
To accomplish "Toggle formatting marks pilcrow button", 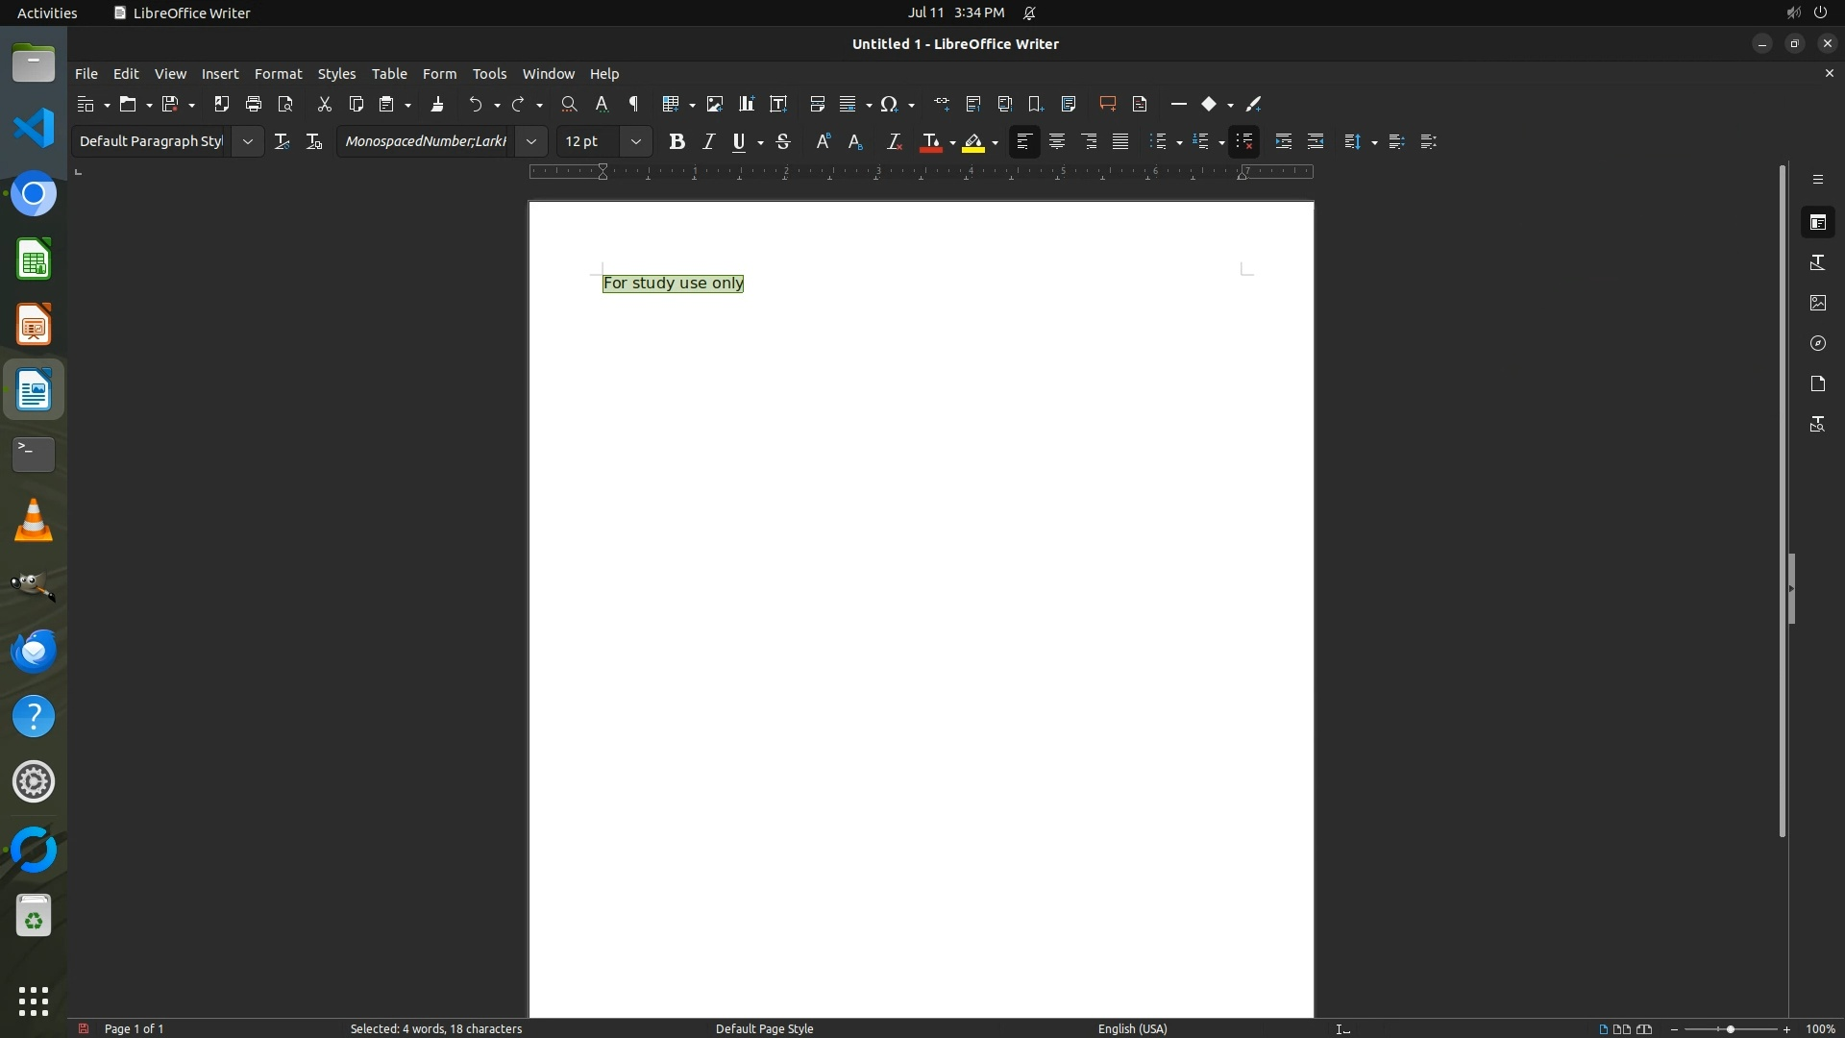I will (633, 104).
